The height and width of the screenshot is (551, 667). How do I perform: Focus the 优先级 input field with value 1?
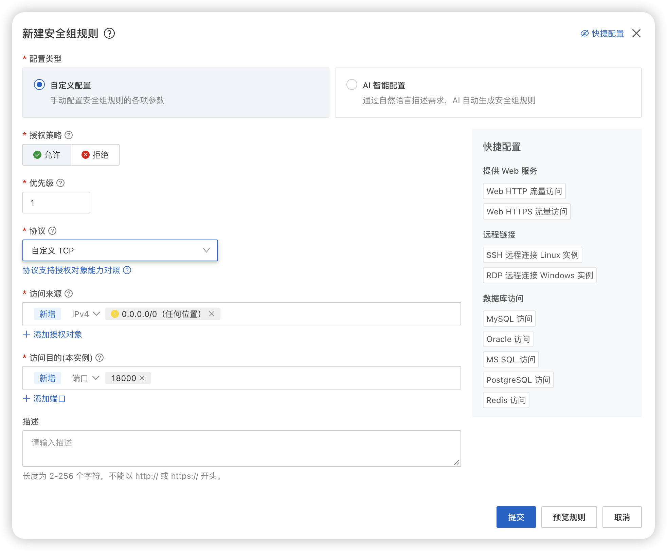[56, 203]
